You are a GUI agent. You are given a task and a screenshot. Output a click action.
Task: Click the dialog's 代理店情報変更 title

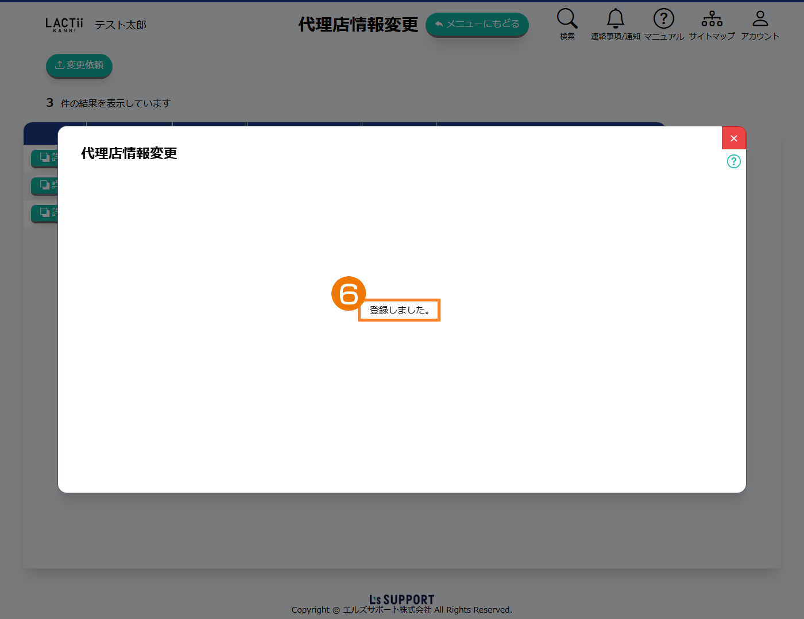129,153
